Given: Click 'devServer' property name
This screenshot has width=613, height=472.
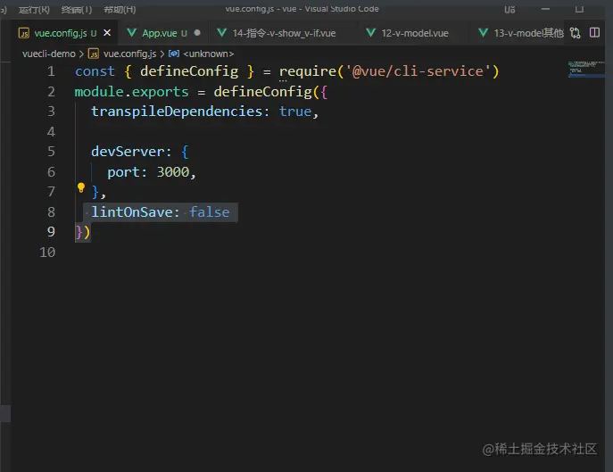Looking at the screenshot, I should (x=128, y=152).
